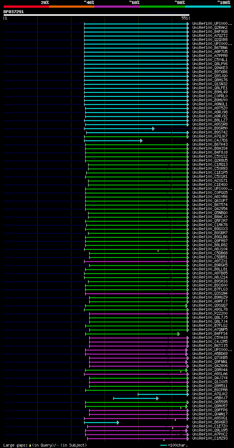This screenshot has width=234, height=448.
Task: Click the cyan ~100% identity legend segment
Action: pos(208,7)
